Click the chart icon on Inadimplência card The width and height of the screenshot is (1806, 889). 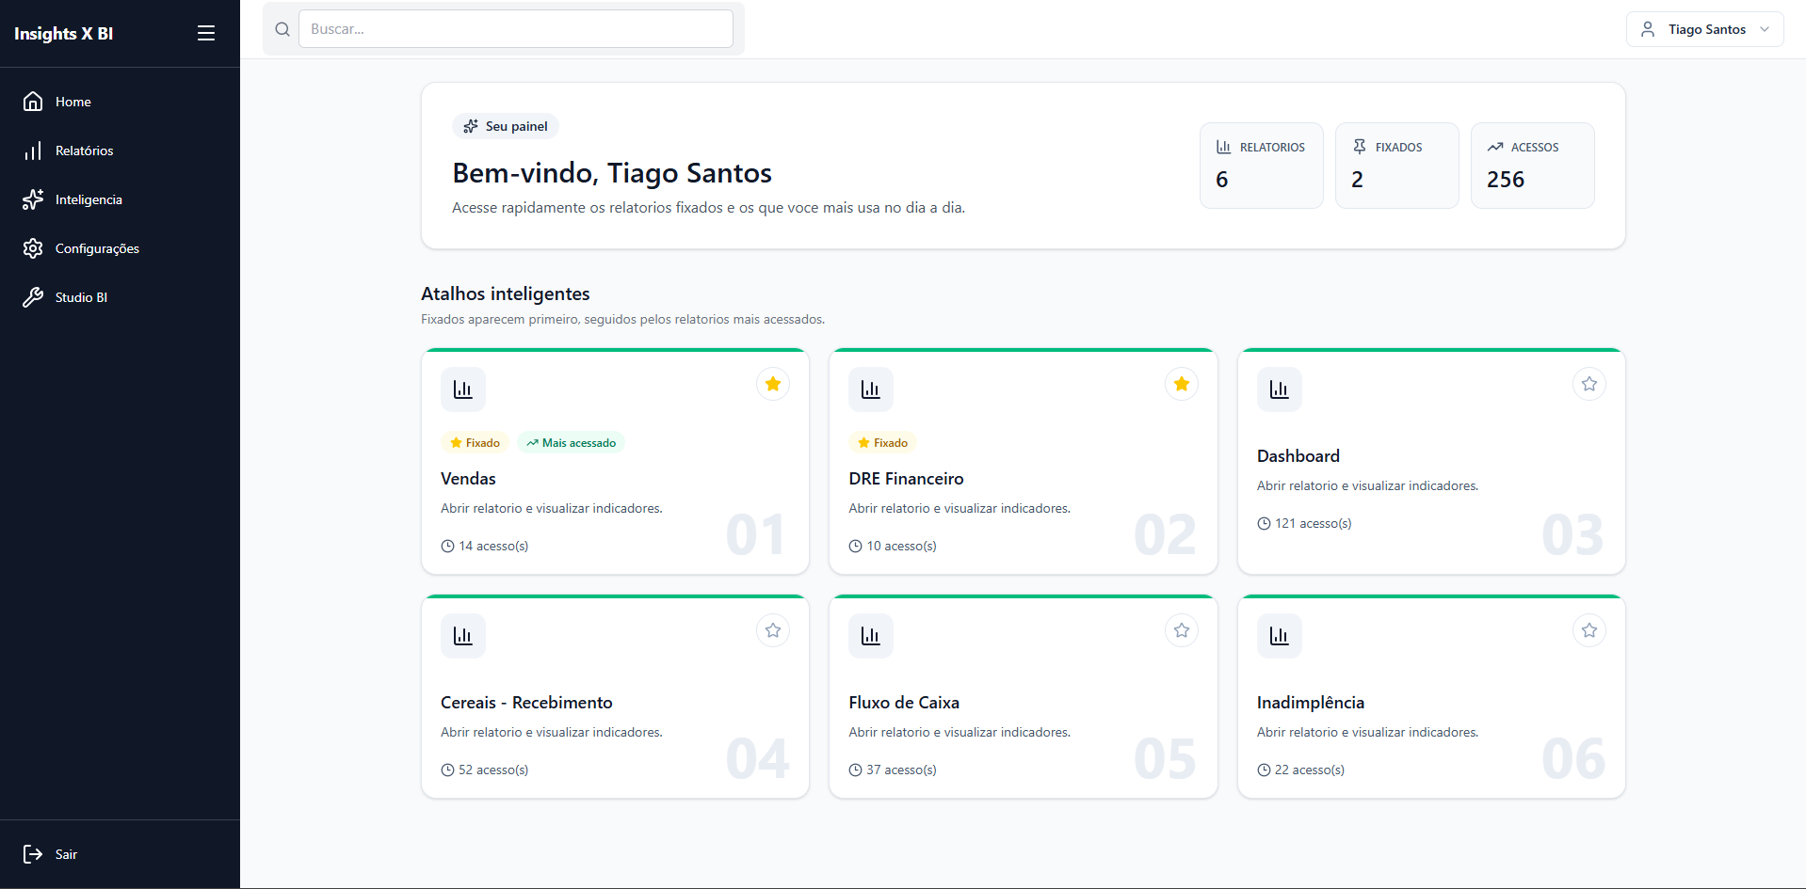(1280, 636)
